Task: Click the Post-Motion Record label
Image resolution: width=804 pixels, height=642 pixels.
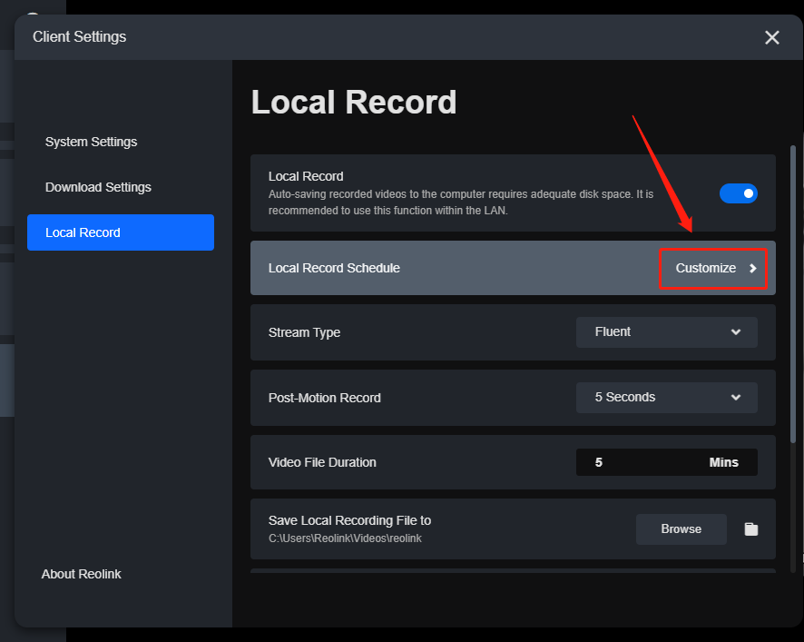Action: [x=325, y=398]
